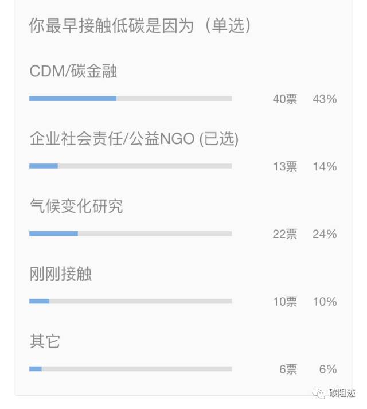Click the 气候变化研究 progress bar
Viewport: 367px width, 409px height.
point(130,233)
